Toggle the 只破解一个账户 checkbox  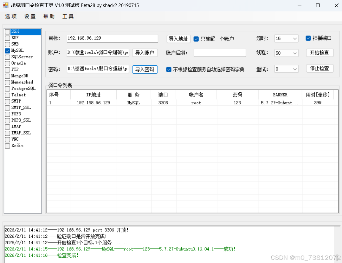click(x=196, y=39)
